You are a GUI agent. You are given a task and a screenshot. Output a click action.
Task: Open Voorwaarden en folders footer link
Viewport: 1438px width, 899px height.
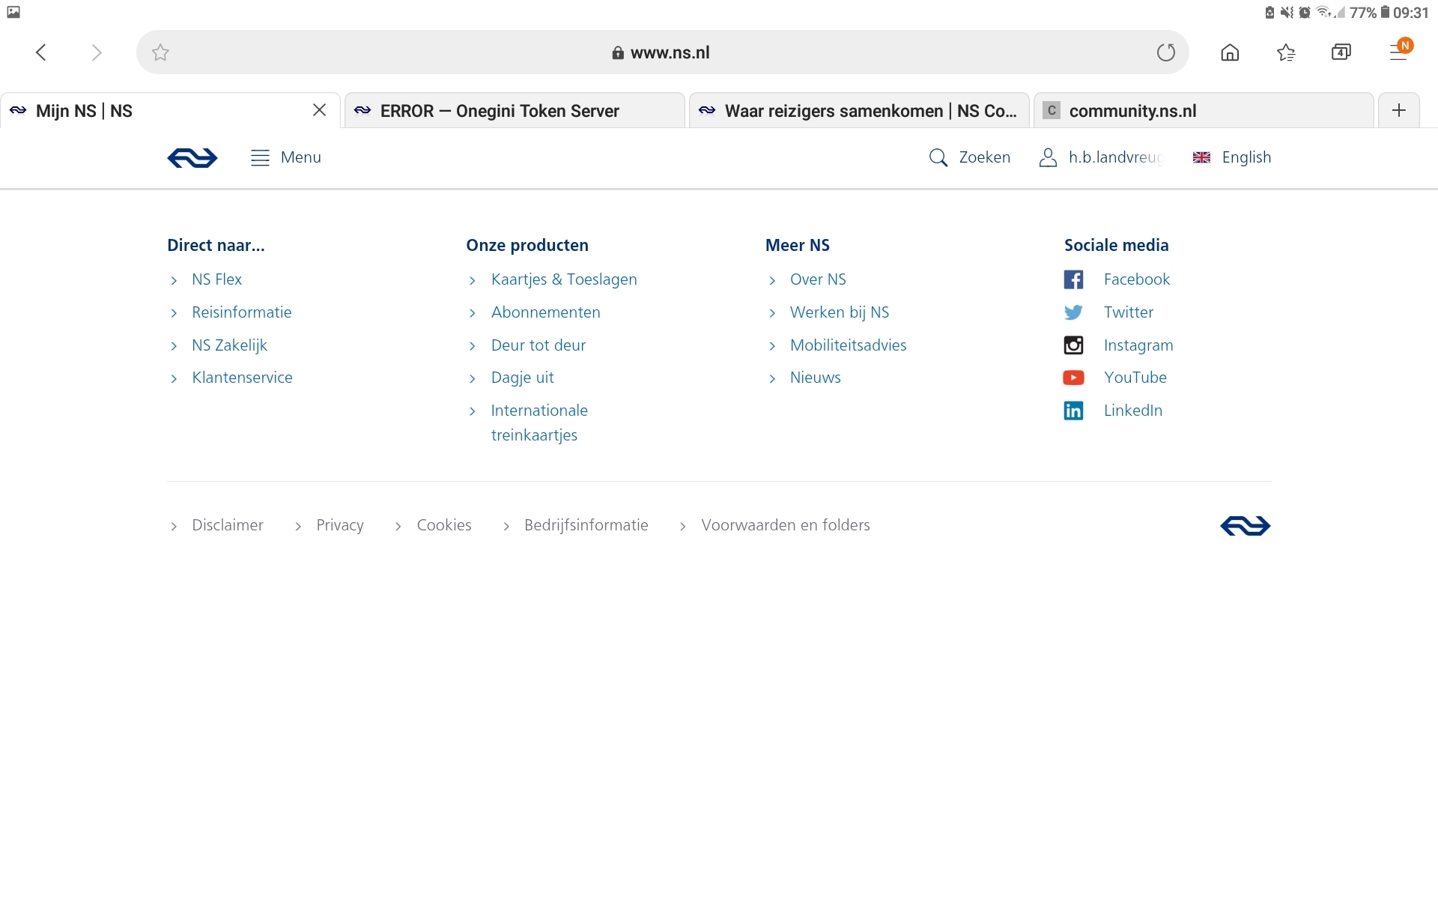tap(785, 525)
